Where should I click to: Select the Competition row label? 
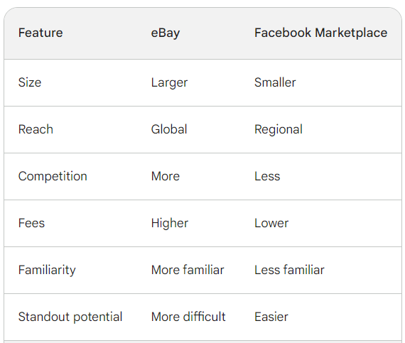pyautogui.click(x=53, y=177)
